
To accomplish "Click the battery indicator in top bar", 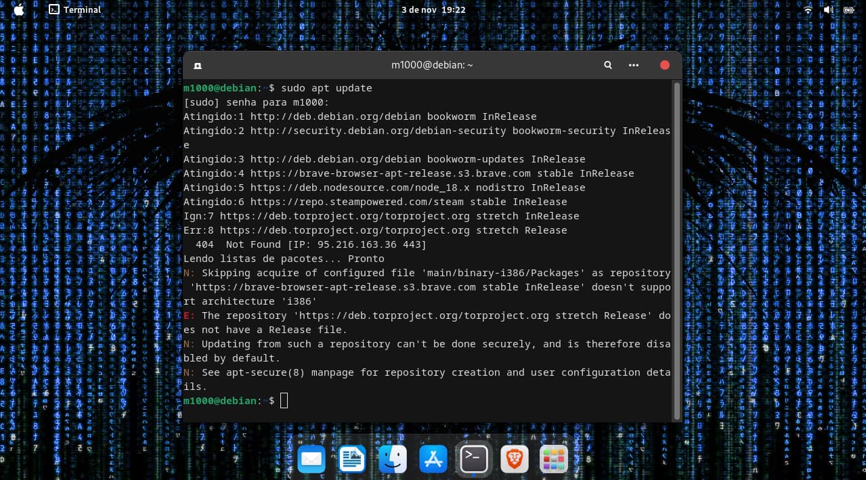I will [x=848, y=9].
